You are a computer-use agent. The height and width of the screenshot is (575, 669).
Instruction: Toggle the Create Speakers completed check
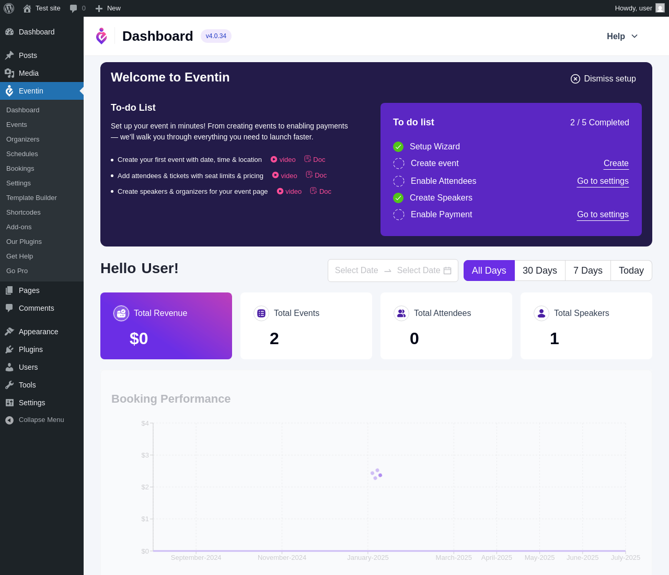pyautogui.click(x=398, y=198)
